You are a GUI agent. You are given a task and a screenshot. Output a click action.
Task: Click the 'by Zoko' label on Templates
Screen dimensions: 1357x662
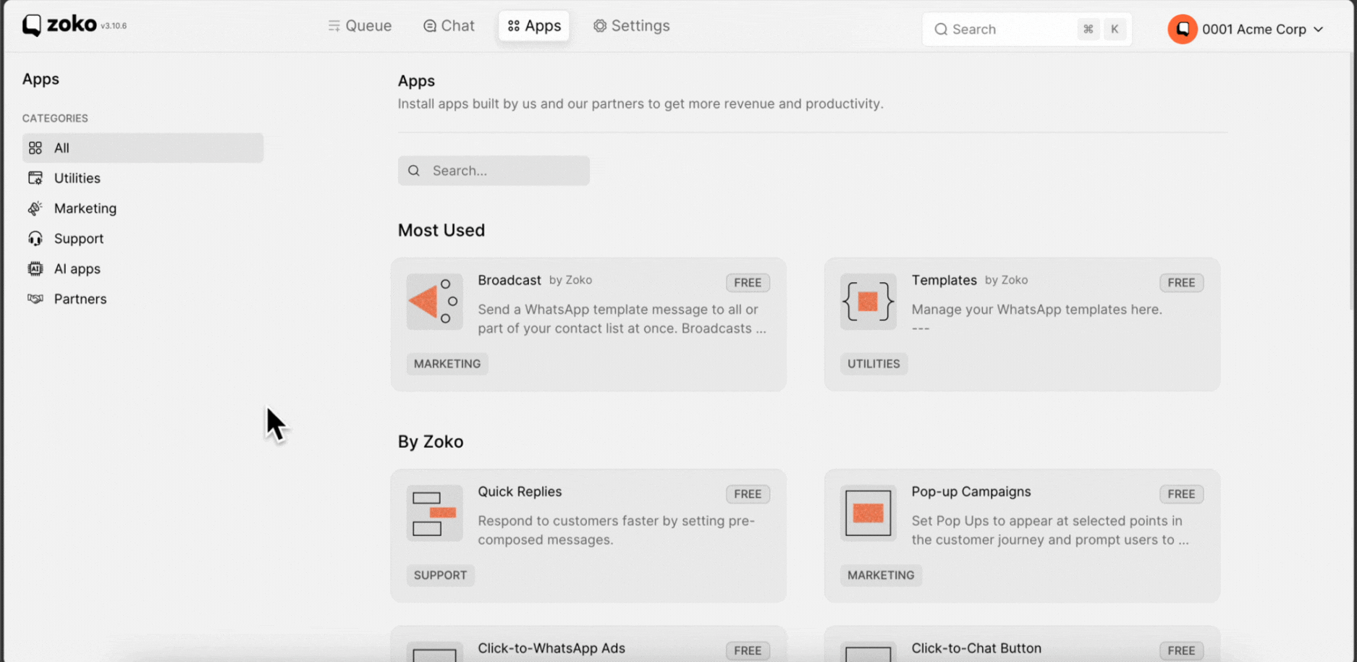[x=1006, y=280]
